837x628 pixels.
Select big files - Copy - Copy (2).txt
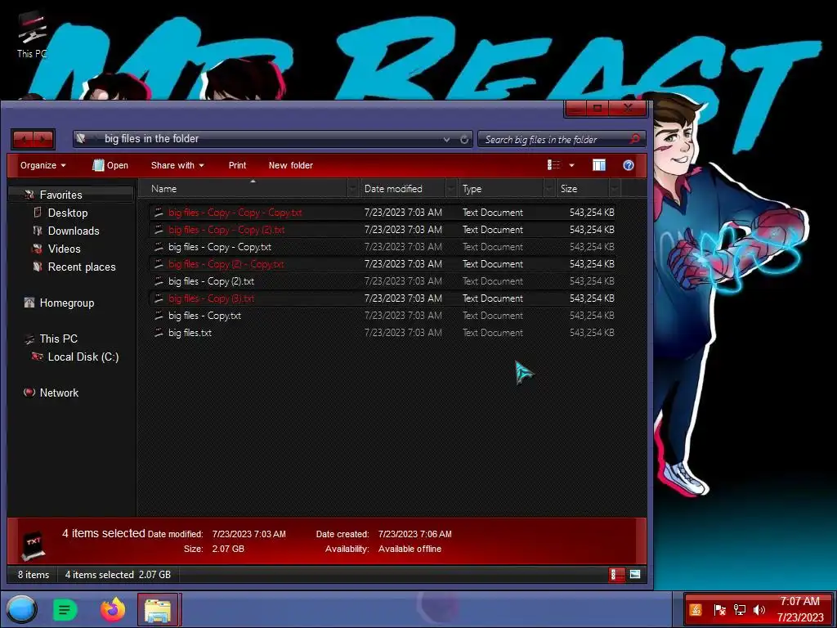383,230
